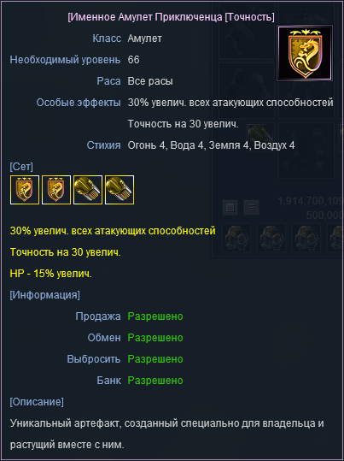
Task: Click the faded list view button in the inventory
Action: pyautogui.click(x=252, y=208)
